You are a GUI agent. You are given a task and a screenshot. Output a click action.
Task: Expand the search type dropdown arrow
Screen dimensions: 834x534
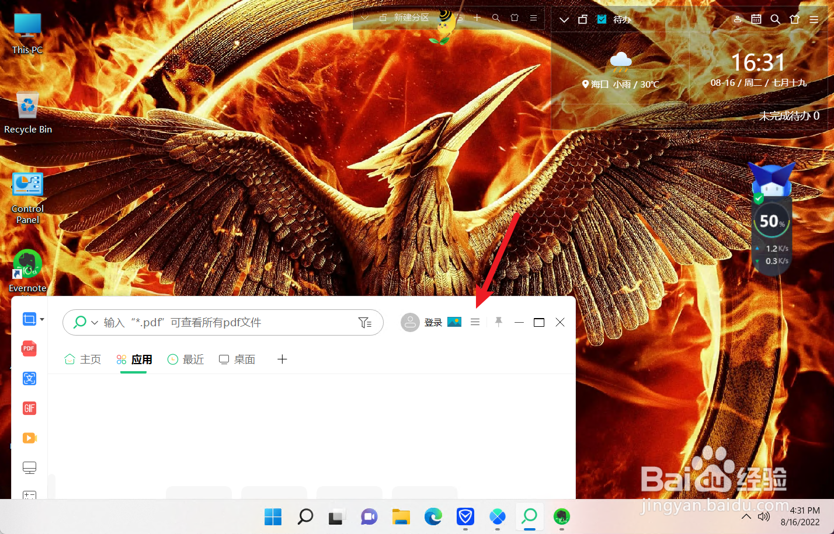(95, 323)
